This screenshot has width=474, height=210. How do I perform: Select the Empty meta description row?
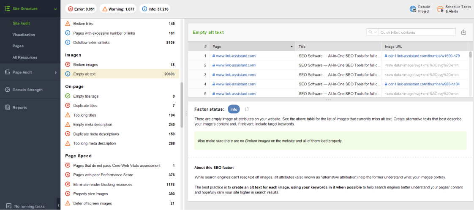[120, 125]
